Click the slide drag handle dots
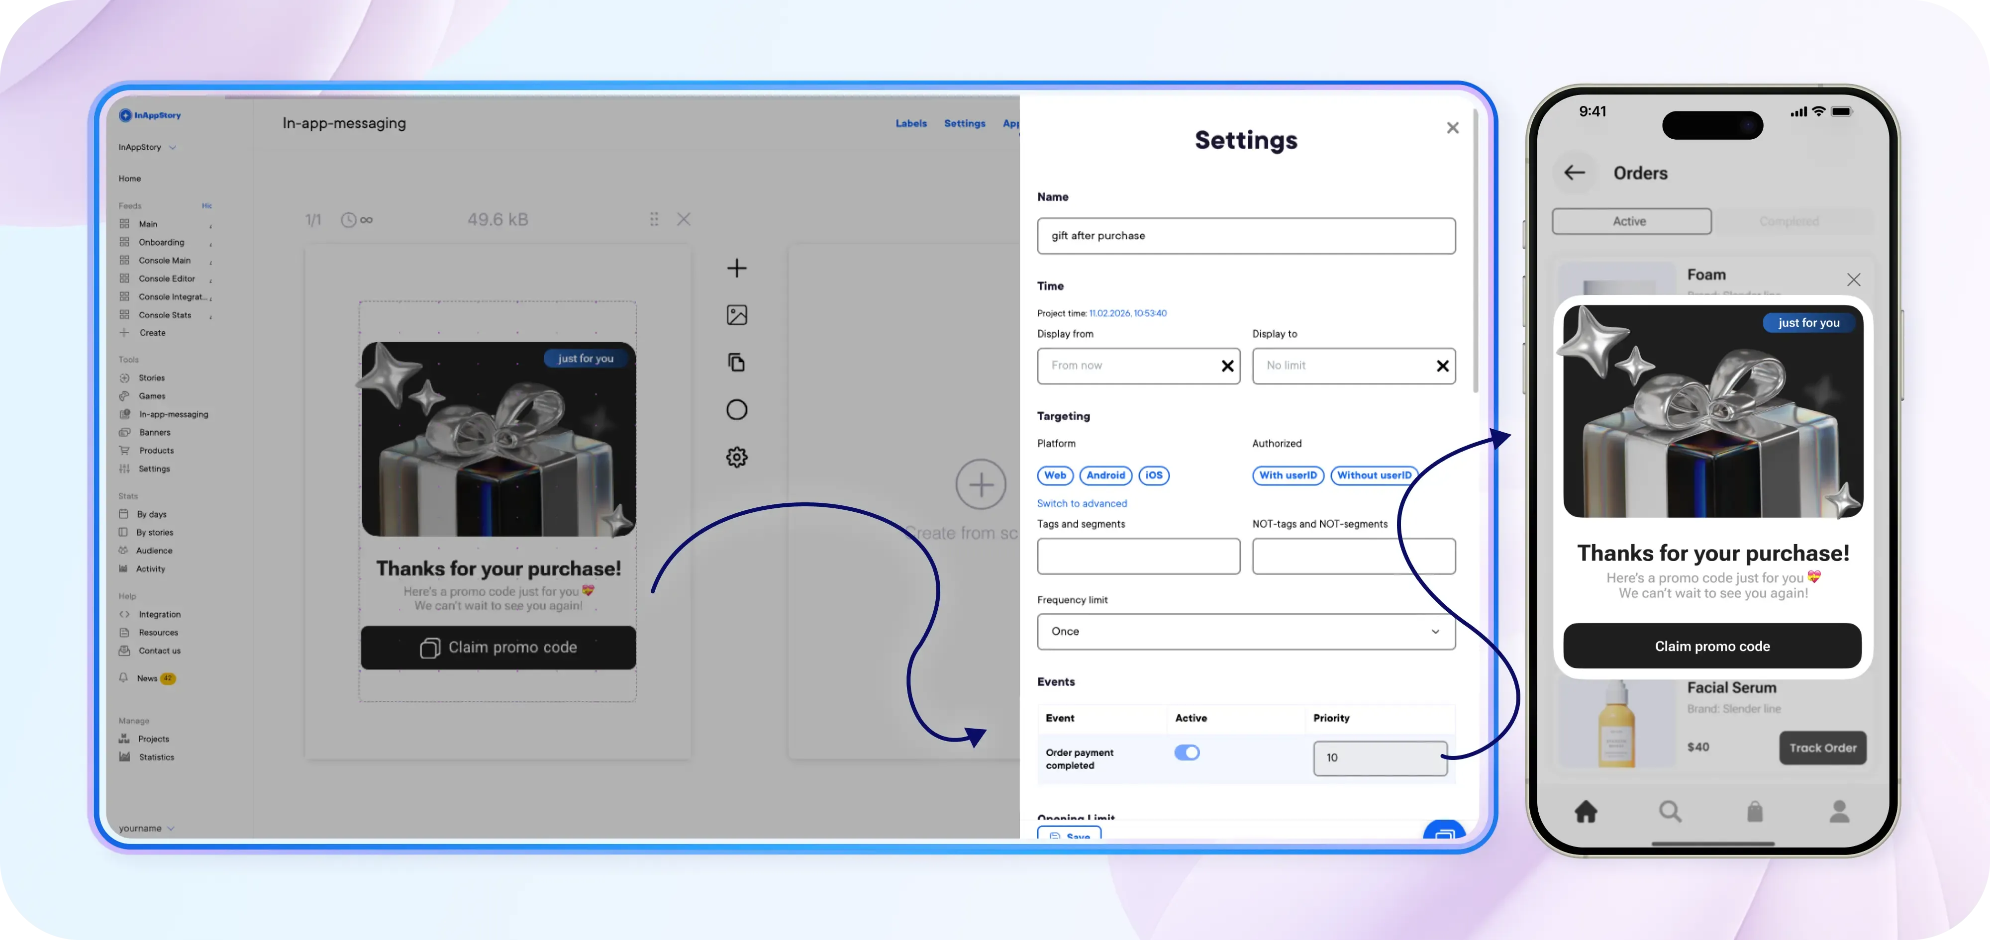1990x940 pixels. click(x=654, y=219)
